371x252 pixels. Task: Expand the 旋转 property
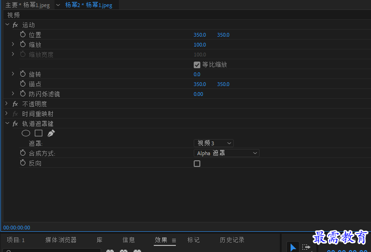13,74
